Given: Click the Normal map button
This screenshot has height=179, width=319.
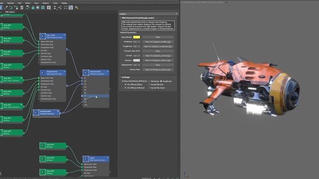Looking at the screenshot, I should 158,56.
